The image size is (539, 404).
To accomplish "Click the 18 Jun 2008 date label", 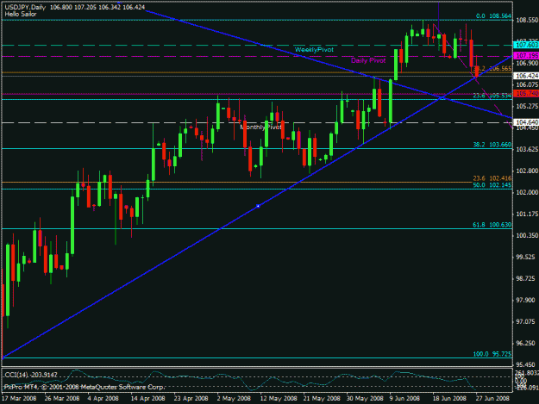I will pos(449,398).
